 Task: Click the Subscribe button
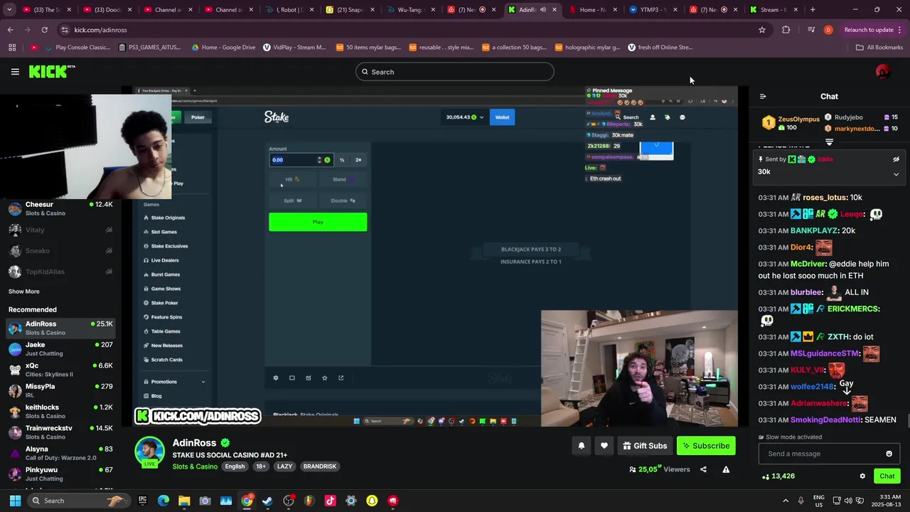pyautogui.click(x=706, y=446)
